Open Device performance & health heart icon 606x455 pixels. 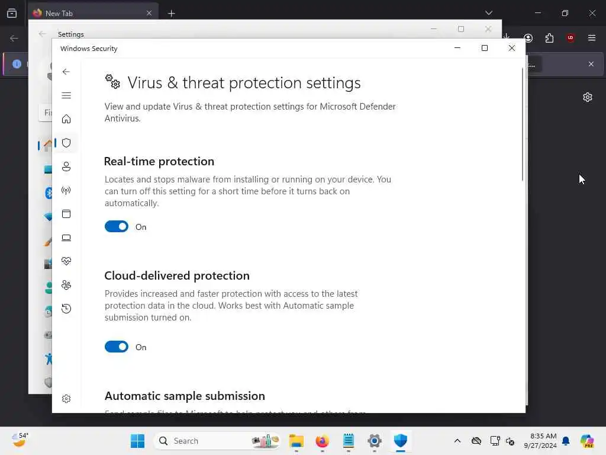point(66,261)
